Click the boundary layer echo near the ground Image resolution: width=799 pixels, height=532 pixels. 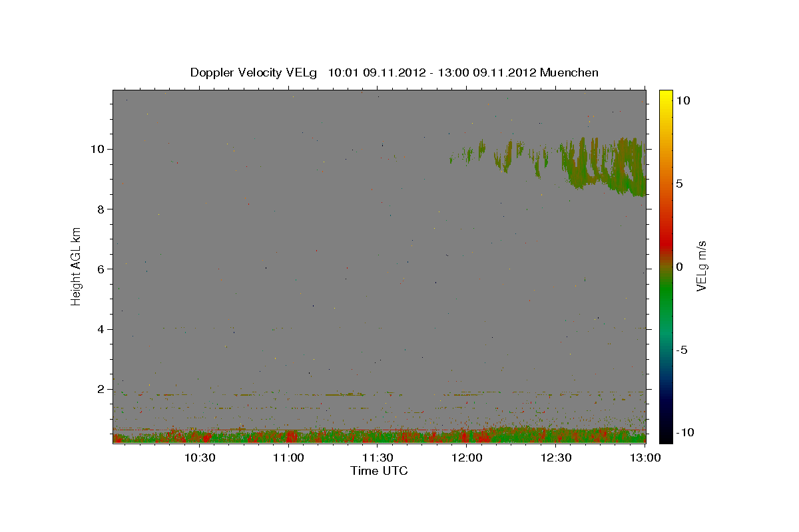[379, 436]
